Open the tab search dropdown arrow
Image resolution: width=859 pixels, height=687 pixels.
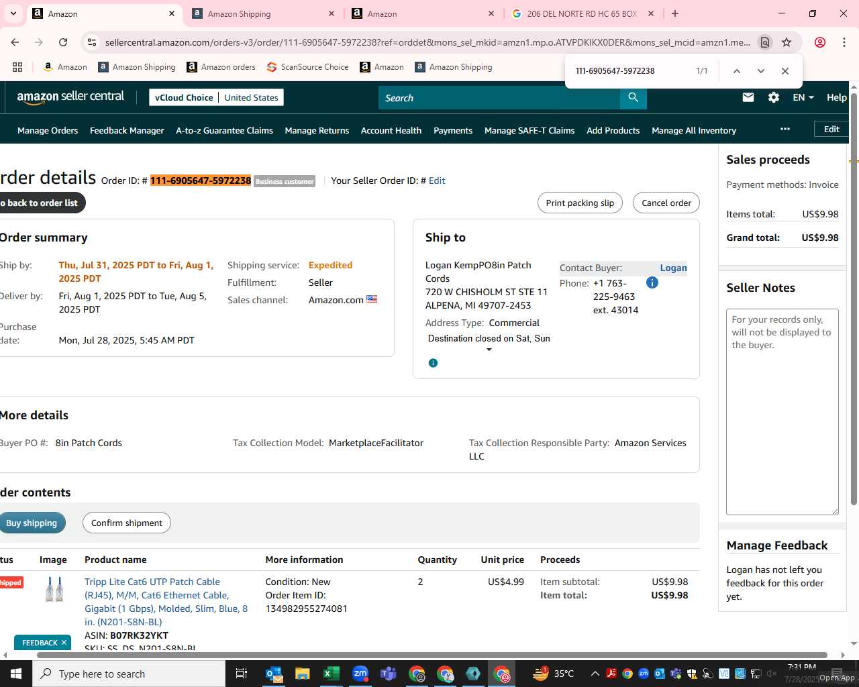[x=13, y=13]
